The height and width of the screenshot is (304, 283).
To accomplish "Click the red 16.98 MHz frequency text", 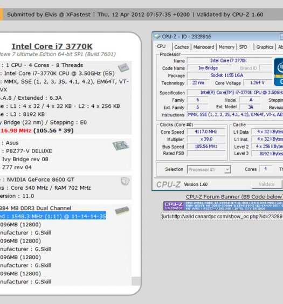I will 16,130.
